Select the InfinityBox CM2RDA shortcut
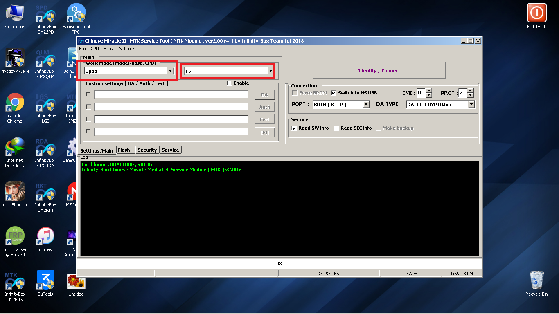Screen dimensions: 559x314 (x=45, y=153)
